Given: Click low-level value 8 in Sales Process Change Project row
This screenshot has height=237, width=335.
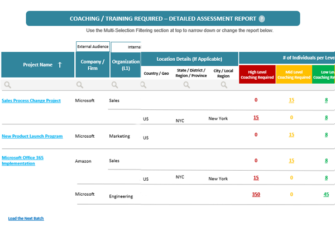Looking at the screenshot, I should pyautogui.click(x=326, y=100).
